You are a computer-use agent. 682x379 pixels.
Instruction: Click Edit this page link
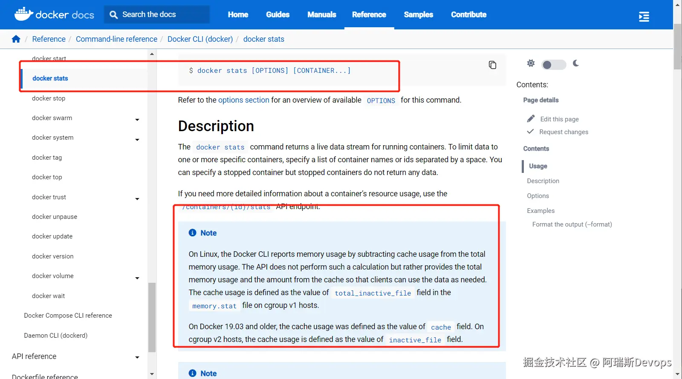pyautogui.click(x=559, y=119)
